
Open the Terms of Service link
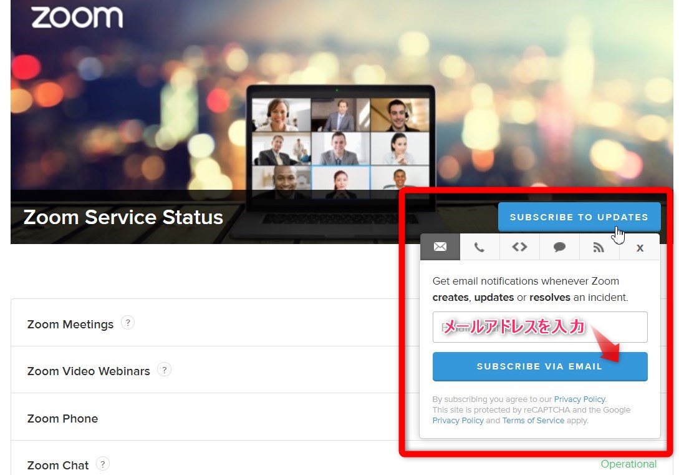(x=533, y=421)
